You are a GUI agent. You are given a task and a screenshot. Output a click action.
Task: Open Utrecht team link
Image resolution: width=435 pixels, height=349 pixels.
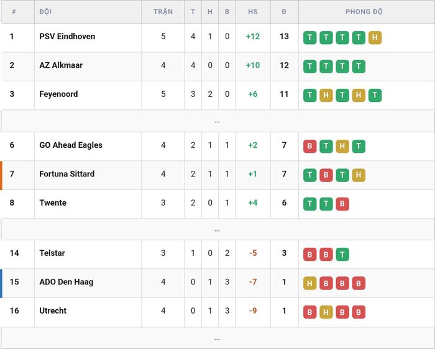tap(53, 310)
